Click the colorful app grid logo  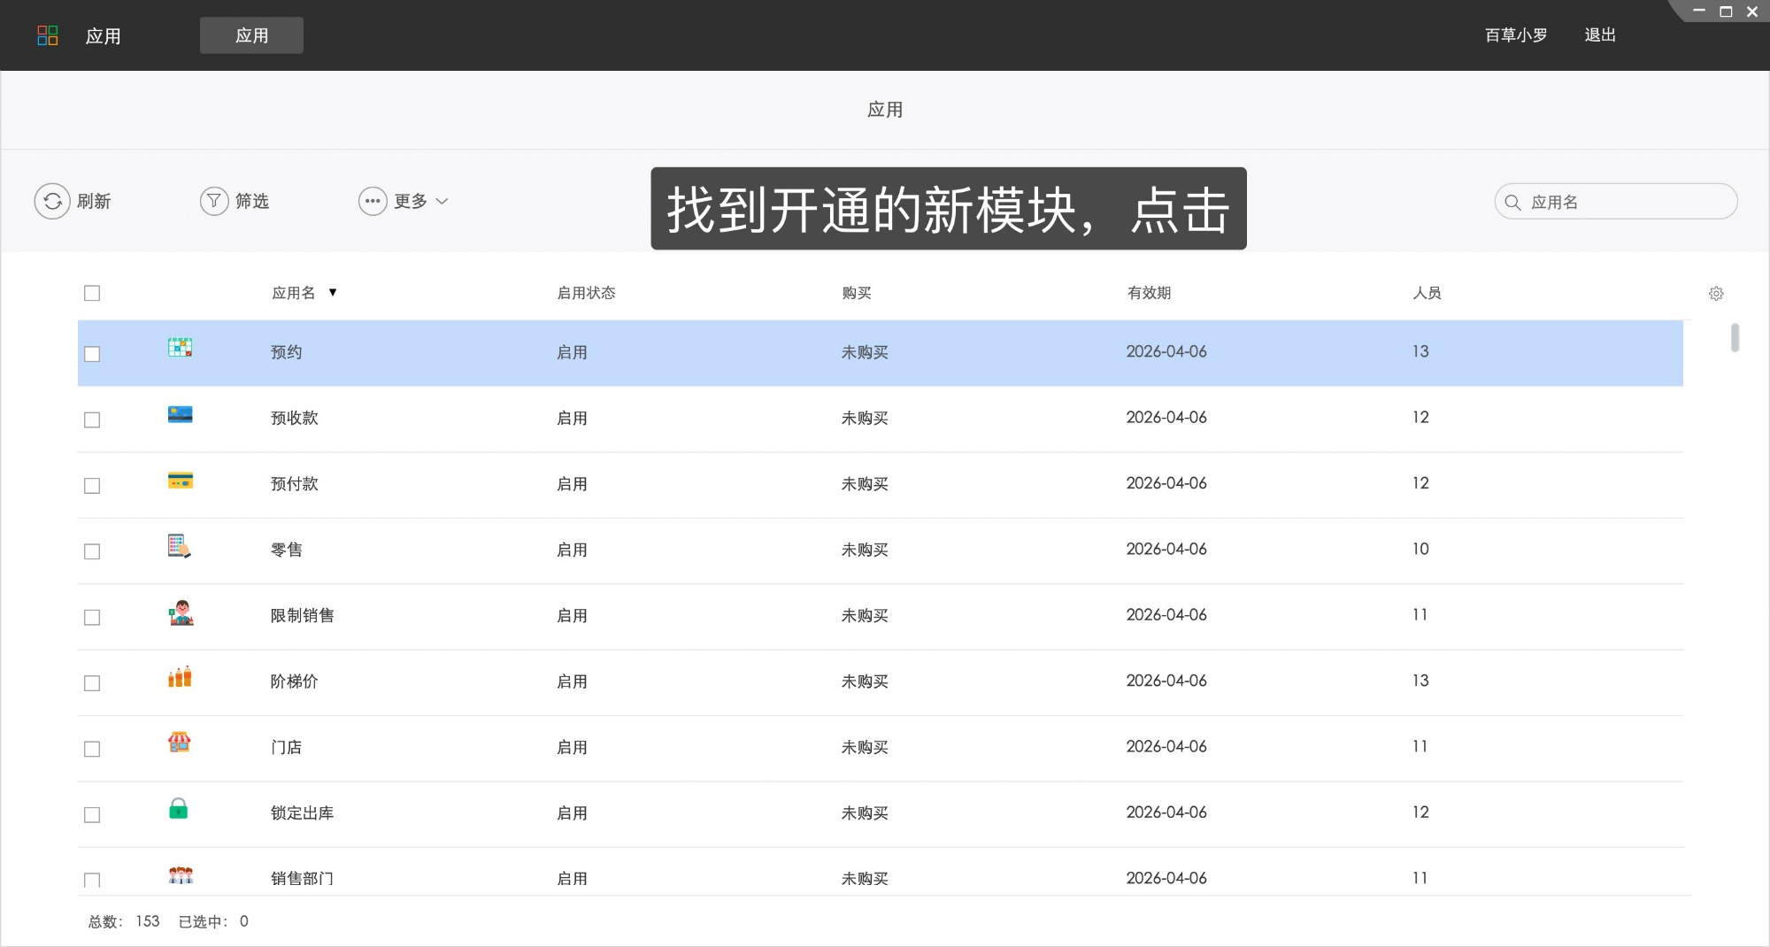pos(48,35)
